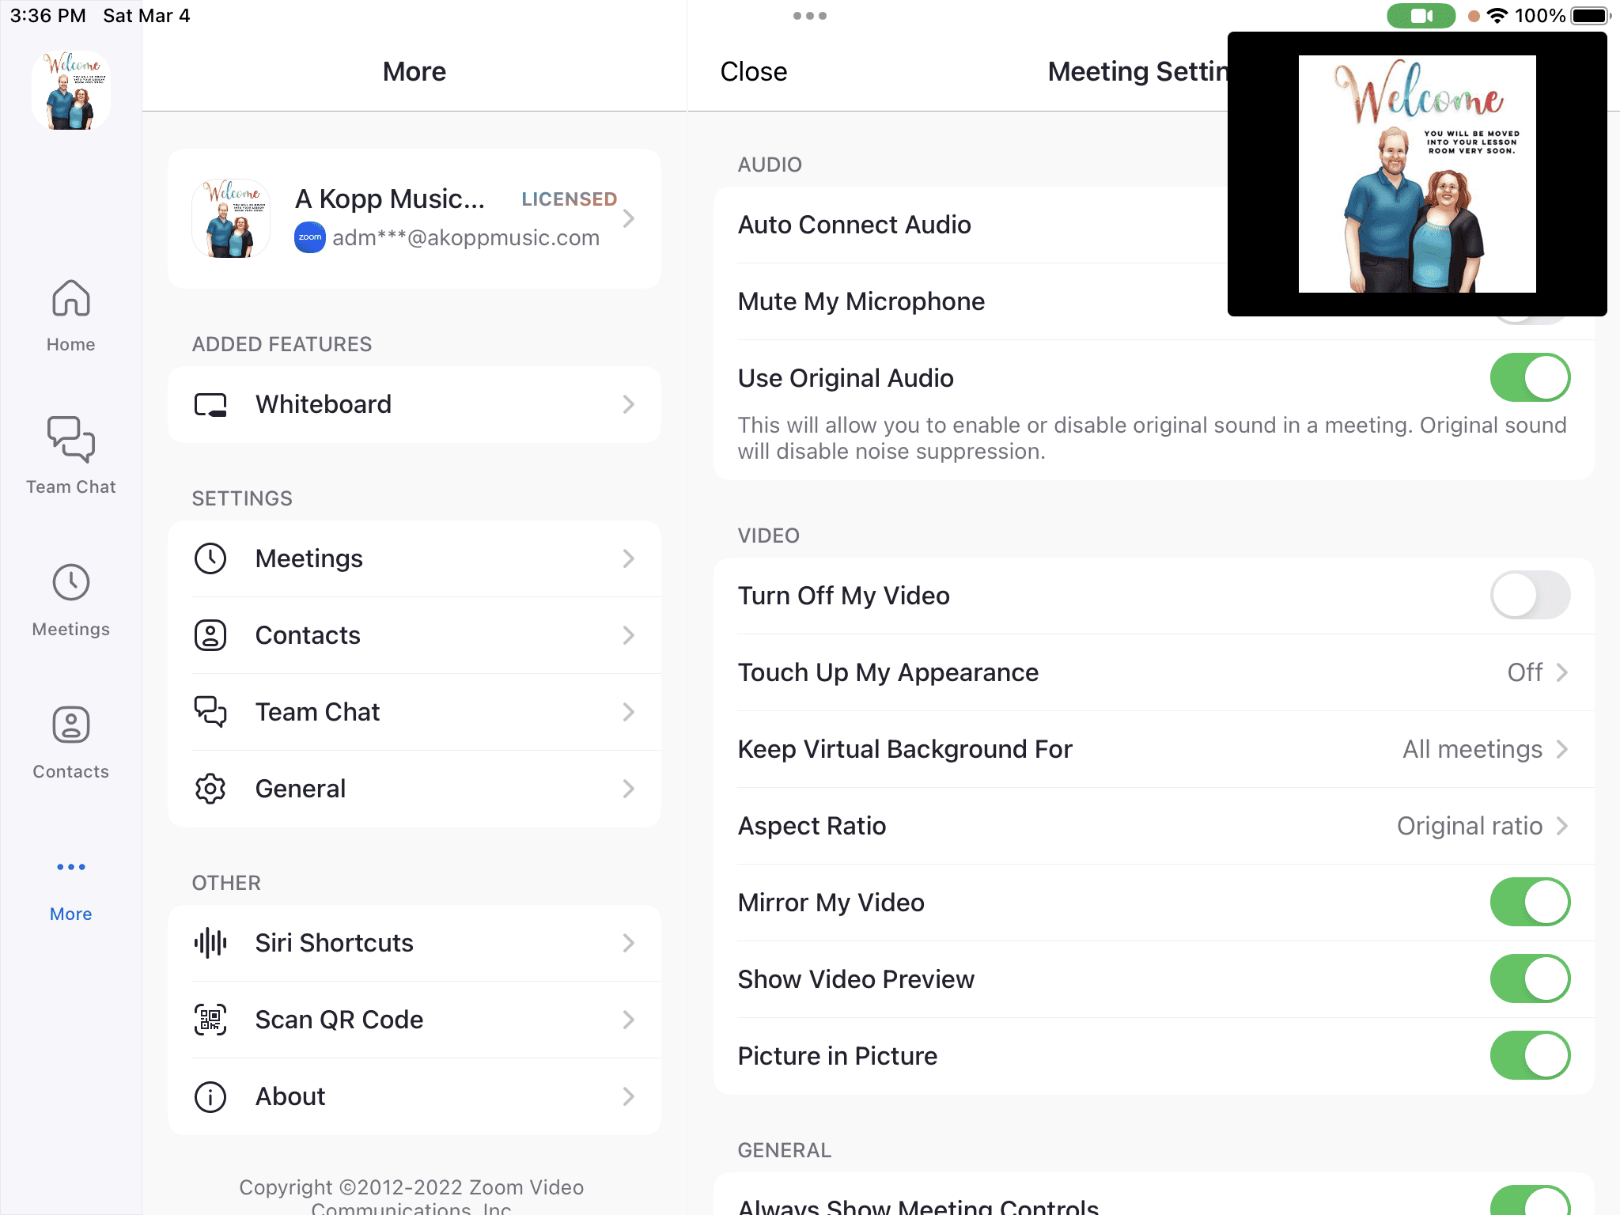Disable Use Original Audio switch
1620x1215 pixels.
pyautogui.click(x=1530, y=378)
